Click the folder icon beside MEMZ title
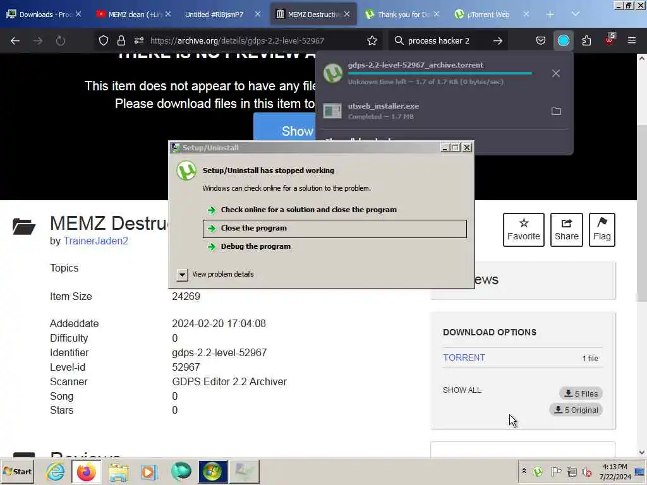Image resolution: width=647 pixels, height=485 pixels. tap(24, 227)
